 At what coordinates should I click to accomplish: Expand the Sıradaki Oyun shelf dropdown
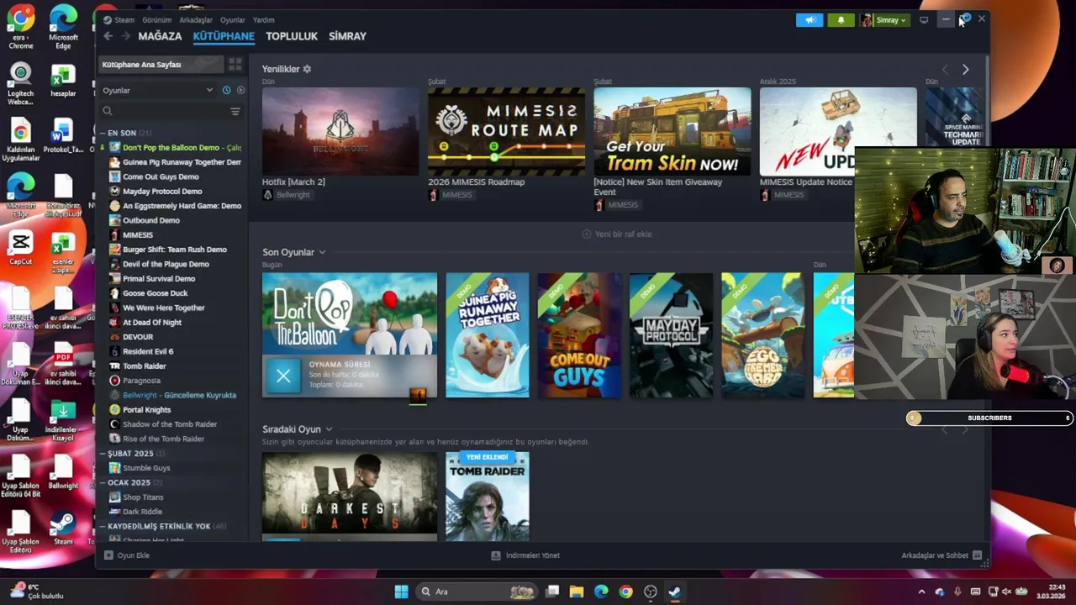[x=329, y=429]
